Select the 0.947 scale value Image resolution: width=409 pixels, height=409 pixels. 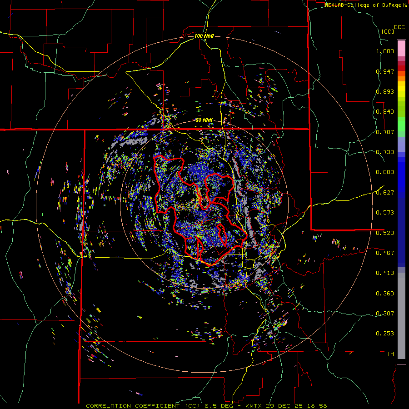click(x=385, y=71)
